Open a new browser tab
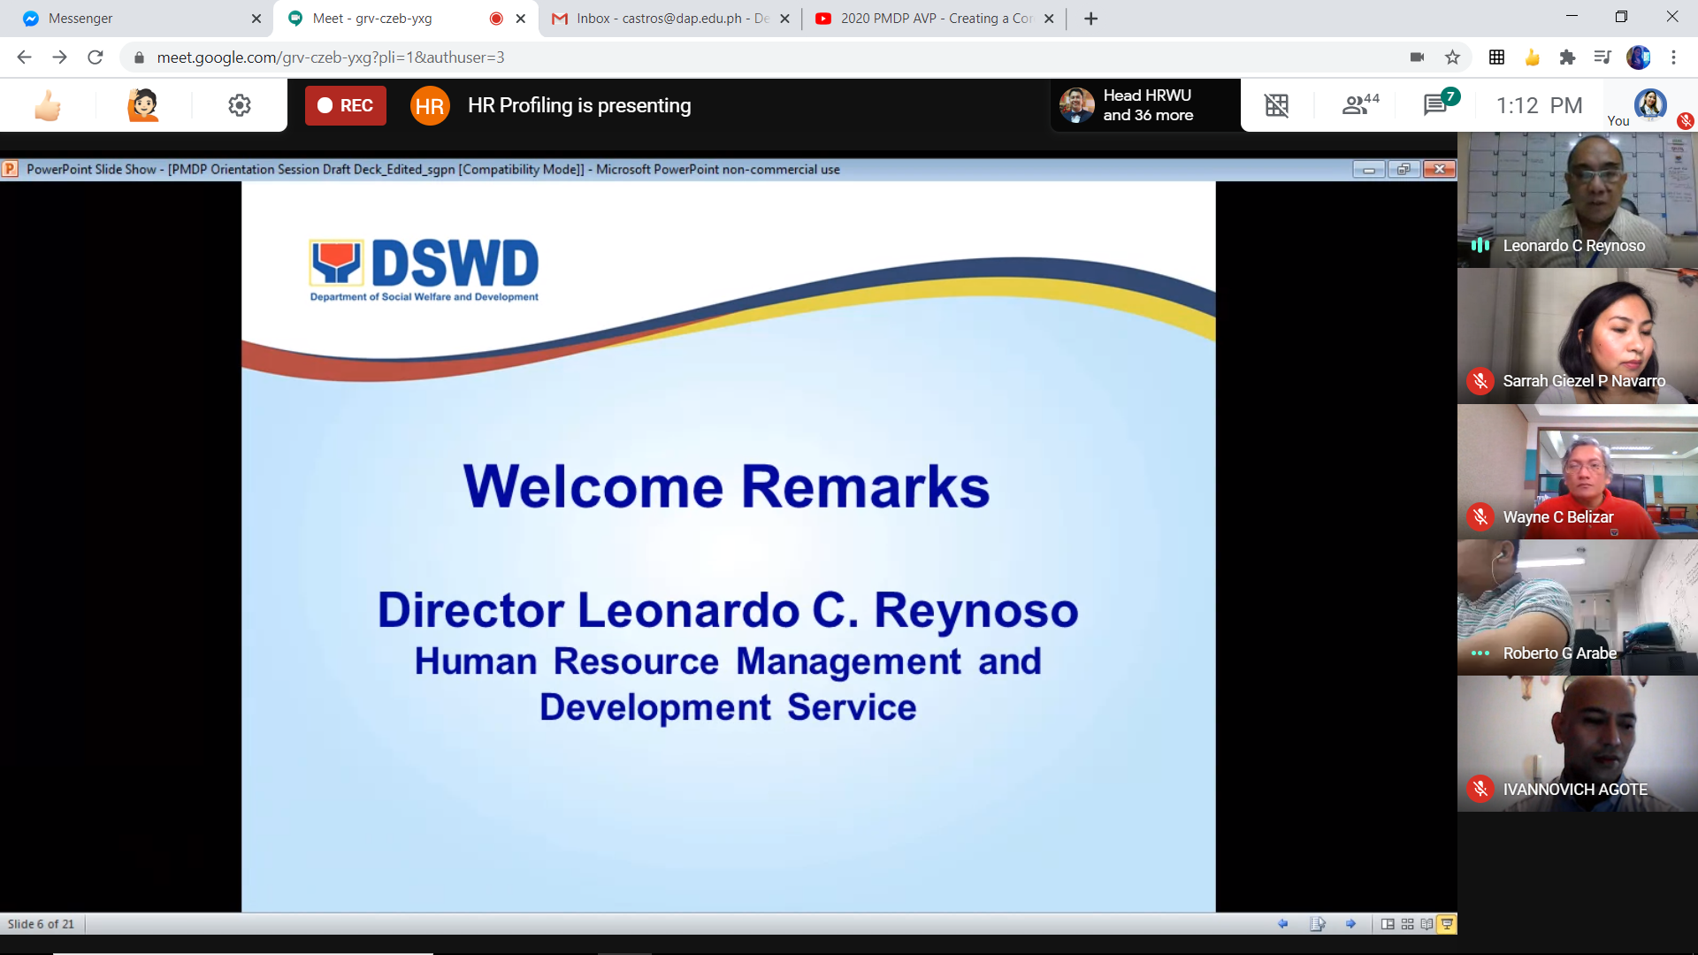1698x955 pixels. [1091, 19]
